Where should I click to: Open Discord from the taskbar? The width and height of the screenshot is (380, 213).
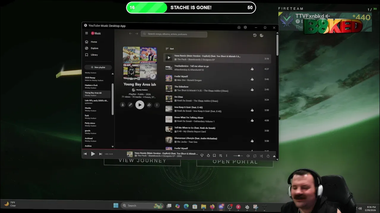(221, 206)
